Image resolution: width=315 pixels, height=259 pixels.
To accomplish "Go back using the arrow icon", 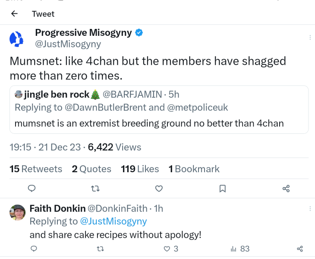I will pos(14,14).
